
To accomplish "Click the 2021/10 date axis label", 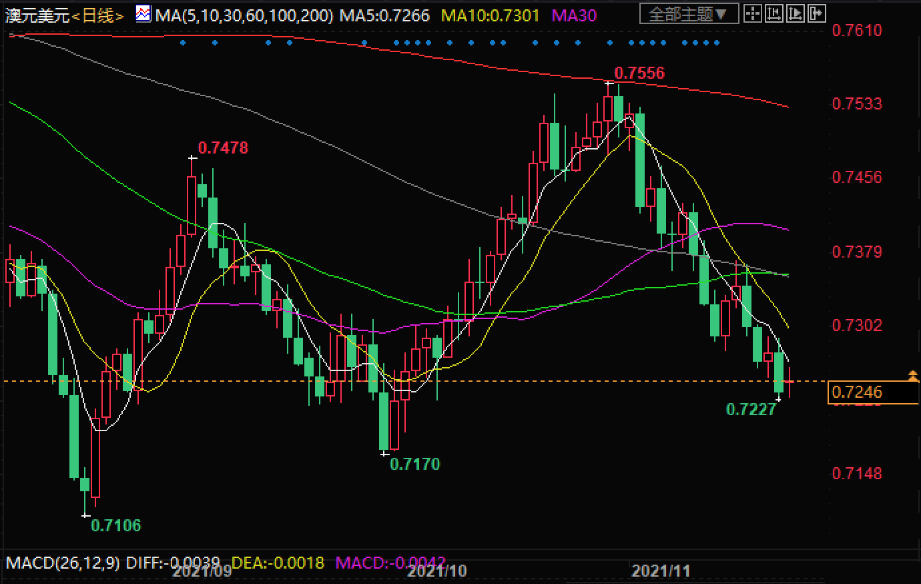I will pos(436,571).
